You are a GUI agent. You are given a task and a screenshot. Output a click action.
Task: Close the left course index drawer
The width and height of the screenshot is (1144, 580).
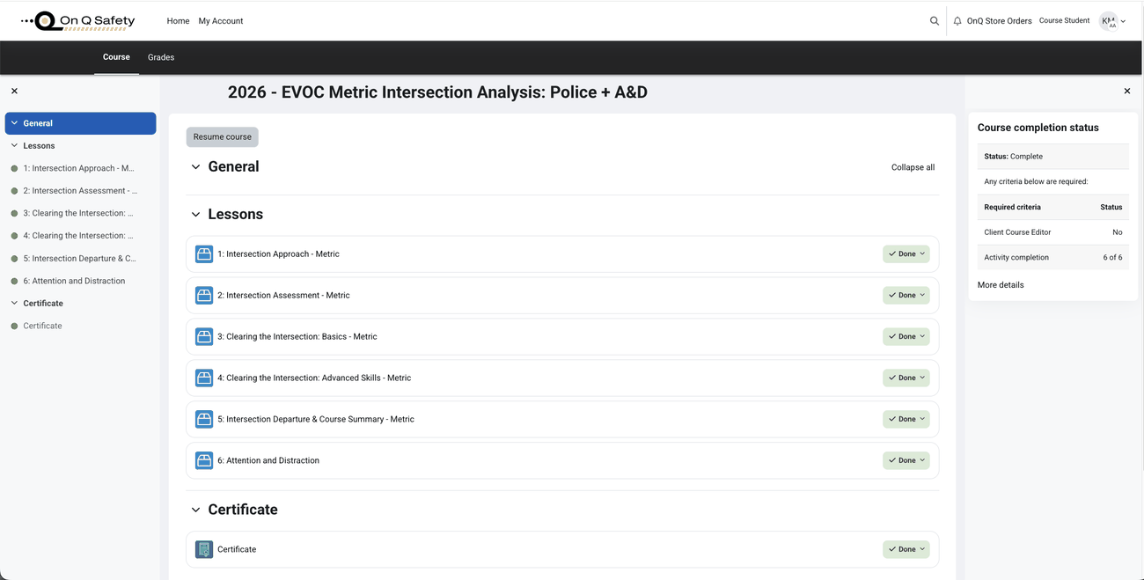(x=14, y=91)
